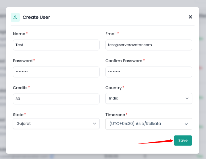Image resolution: width=206 pixels, height=159 pixels.
Task: Click the Timezone field label
Action: point(115,115)
